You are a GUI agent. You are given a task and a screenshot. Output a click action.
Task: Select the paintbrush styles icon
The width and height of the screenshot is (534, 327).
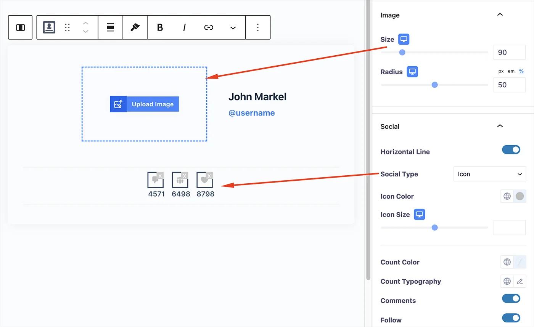point(135,27)
